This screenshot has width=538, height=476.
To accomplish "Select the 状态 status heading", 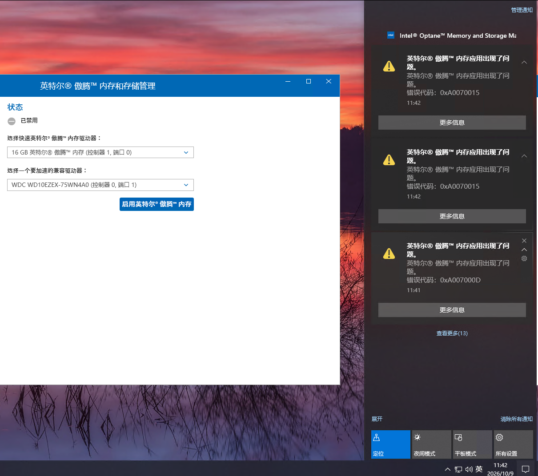I will coord(15,107).
